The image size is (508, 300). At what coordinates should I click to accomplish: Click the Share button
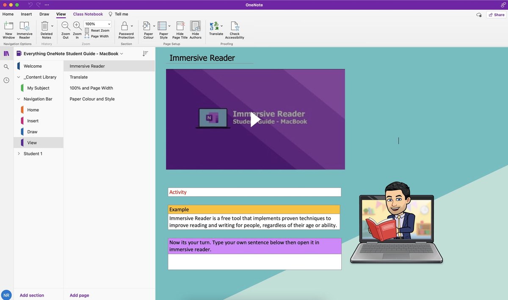[x=496, y=14]
